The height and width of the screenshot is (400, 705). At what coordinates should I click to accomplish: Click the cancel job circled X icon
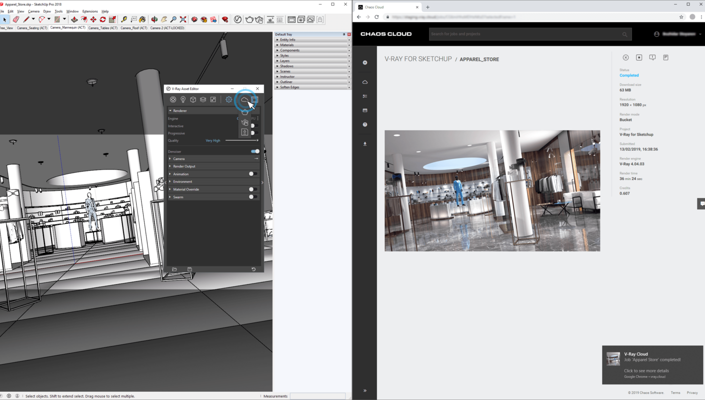tap(625, 57)
